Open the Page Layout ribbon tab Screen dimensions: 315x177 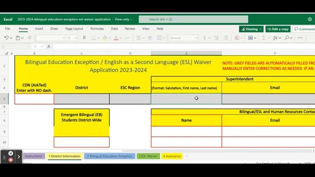pos(74,29)
